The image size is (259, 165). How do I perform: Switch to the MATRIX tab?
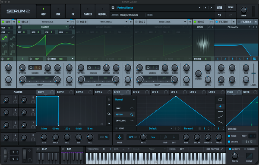(88, 11)
